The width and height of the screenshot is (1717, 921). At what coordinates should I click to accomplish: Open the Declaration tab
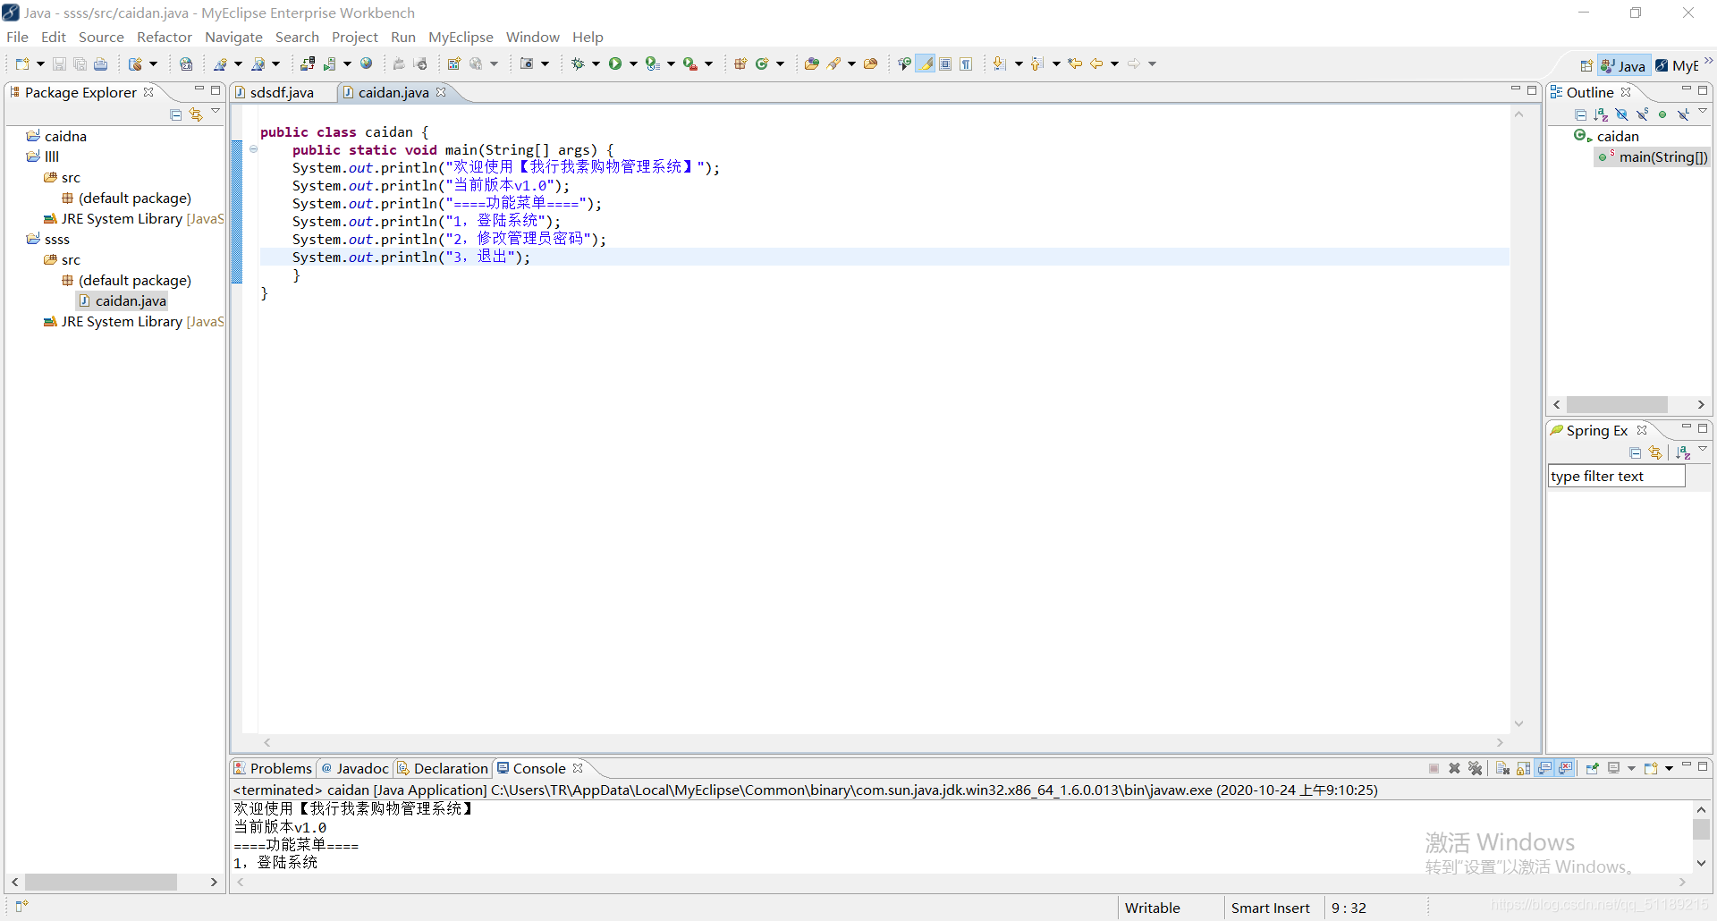click(443, 768)
